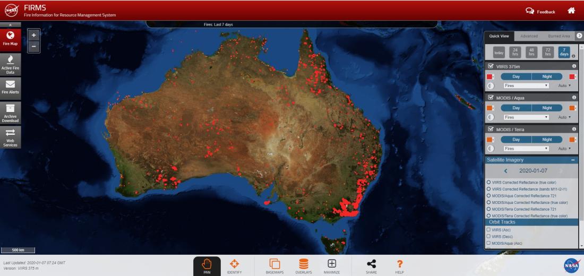Uncheck MODIS / Terra layer checkbox
The image size is (584, 276).
(x=491, y=129)
